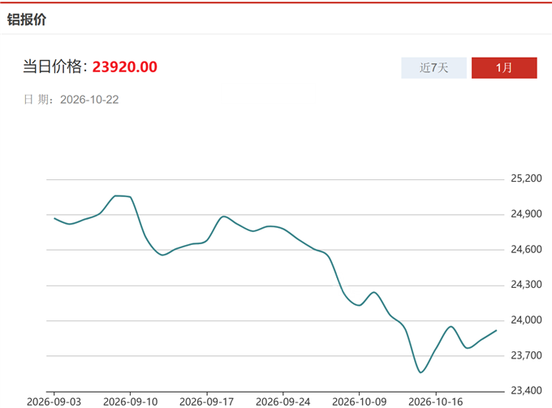Click x-axis label 2026-09-10
This screenshot has height=408, width=552.
point(130,402)
